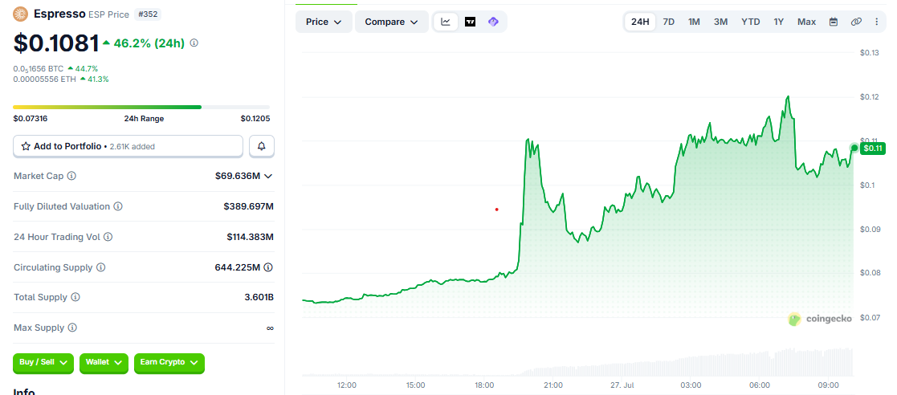The height and width of the screenshot is (395, 897).
Task: Click the Espresso coin logo icon
Action: tap(21, 14)
